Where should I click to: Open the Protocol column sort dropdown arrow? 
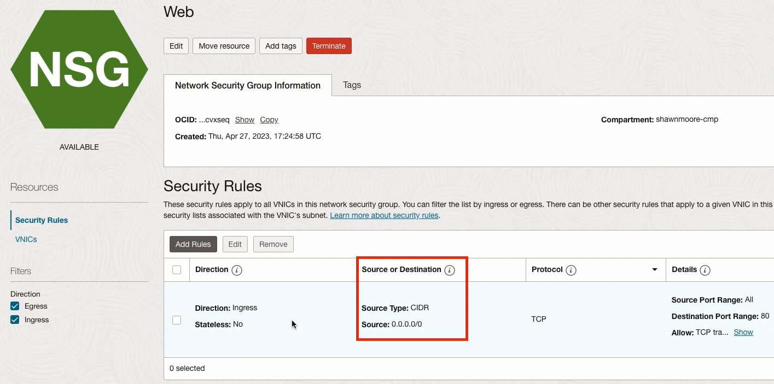point(654,270)
